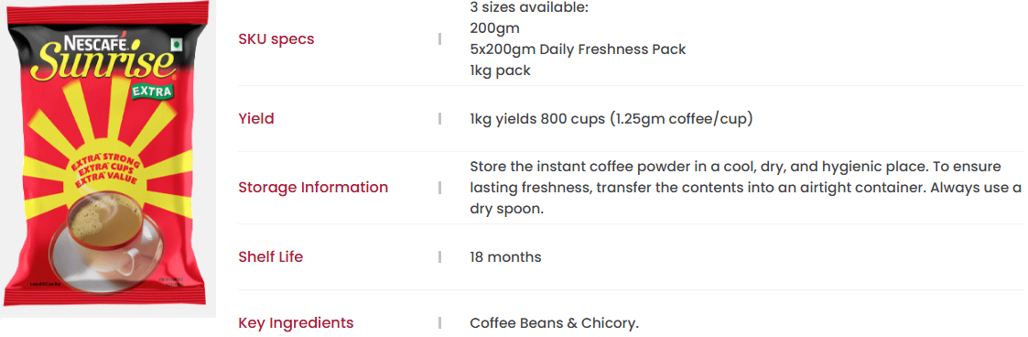This screenshot has width=1028, height=337.
Task: Select the Shelf Life row label
Action: click(x=271, y=257)
